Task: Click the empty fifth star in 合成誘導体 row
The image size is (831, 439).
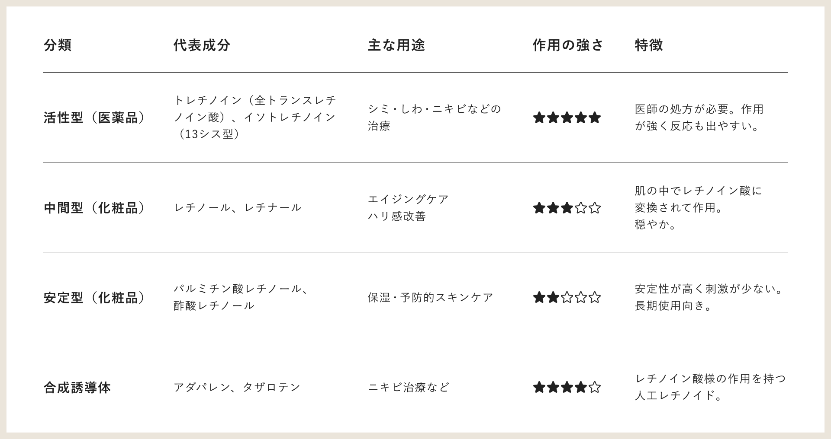Action: 595,387
